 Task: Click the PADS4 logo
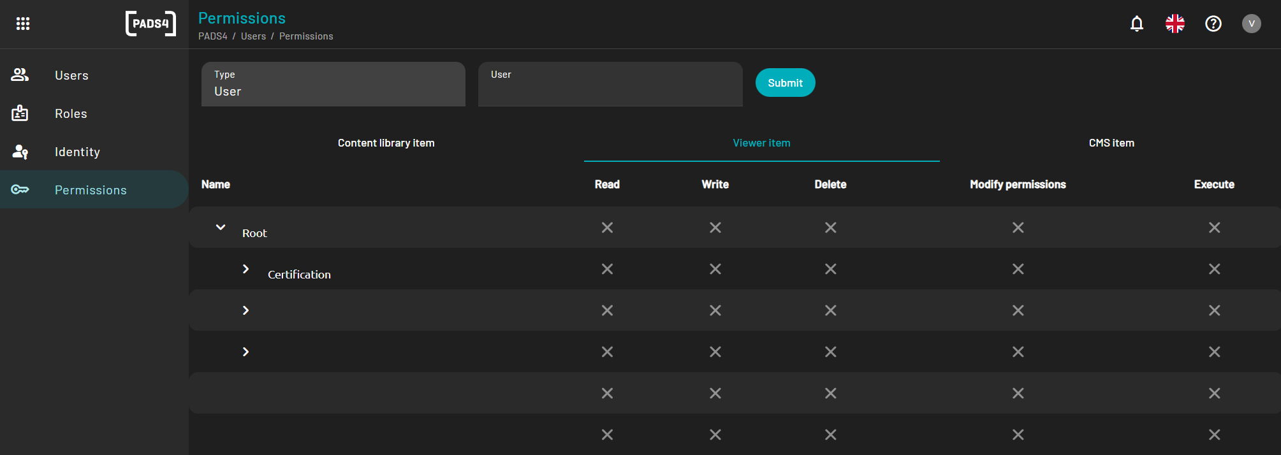[150, 24]
